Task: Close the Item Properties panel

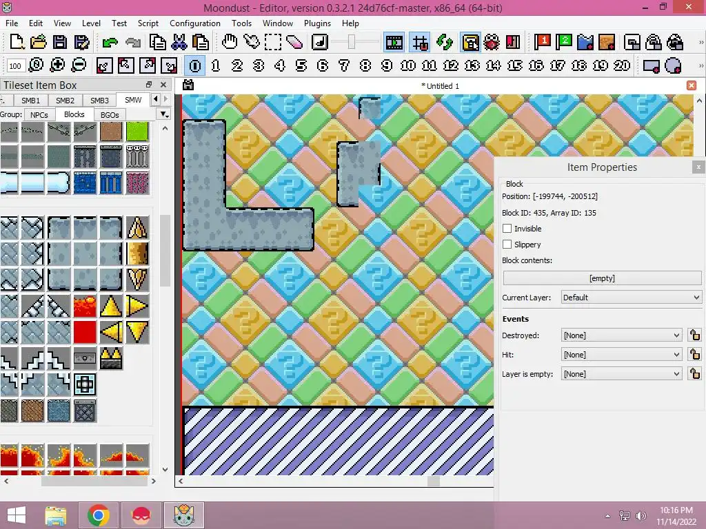Action: tap(698, 167)
